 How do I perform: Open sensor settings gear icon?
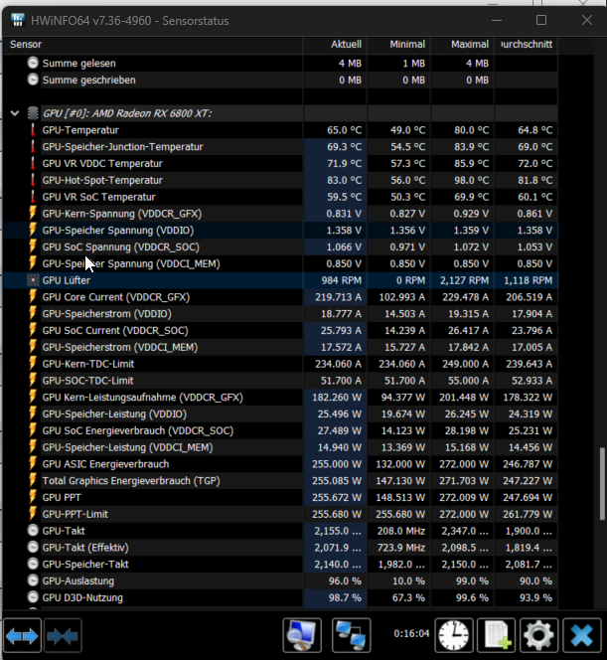pyautogui.click(x=538, y=635)
